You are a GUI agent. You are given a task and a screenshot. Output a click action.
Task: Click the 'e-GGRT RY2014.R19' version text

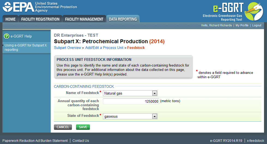pos(226,141)
